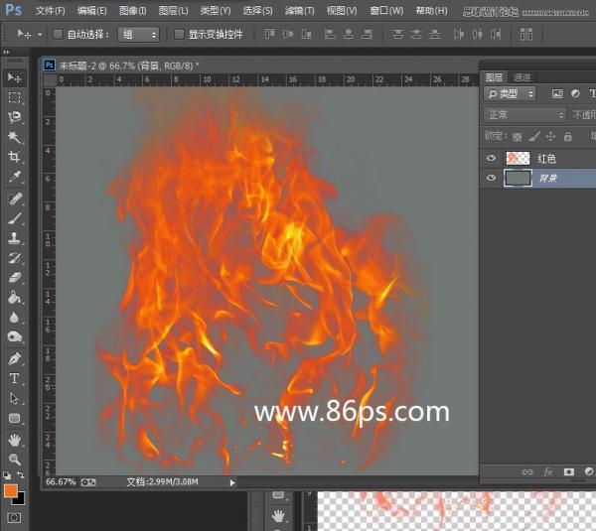Pick the Crop tool
Screen dimensions: 596x531
(x=15, y=157)
